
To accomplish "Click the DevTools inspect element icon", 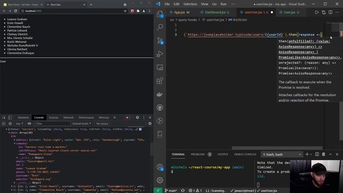I will pos(4,117).
